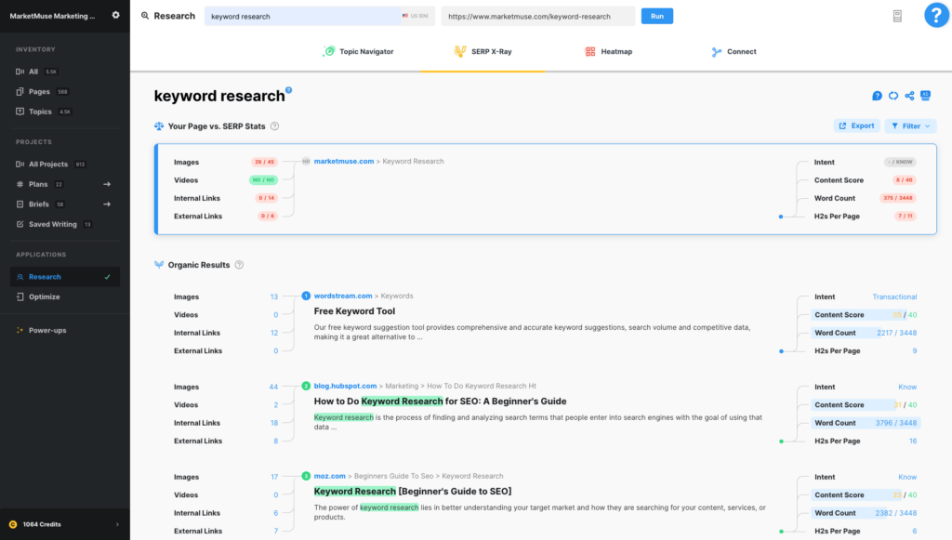
Task: Select the SERP X-Ray tab
Action: click(x=483, y=51)
